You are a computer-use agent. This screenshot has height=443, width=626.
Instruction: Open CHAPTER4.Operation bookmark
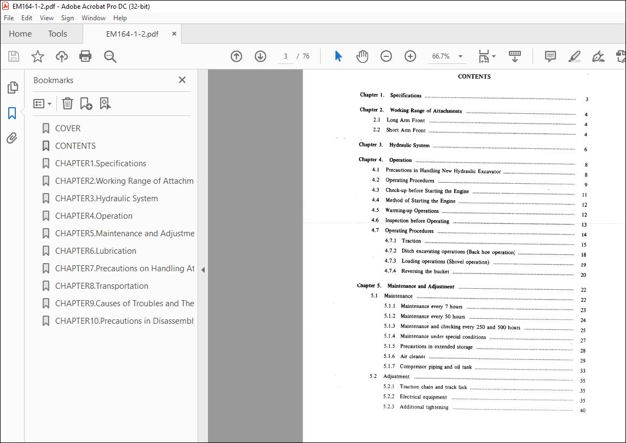(94, 216)
